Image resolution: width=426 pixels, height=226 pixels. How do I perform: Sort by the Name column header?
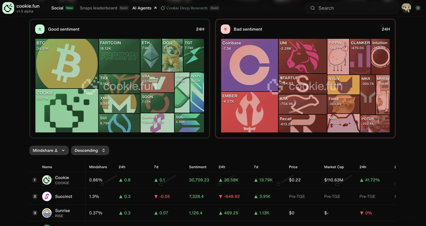[x=47, y=167]
